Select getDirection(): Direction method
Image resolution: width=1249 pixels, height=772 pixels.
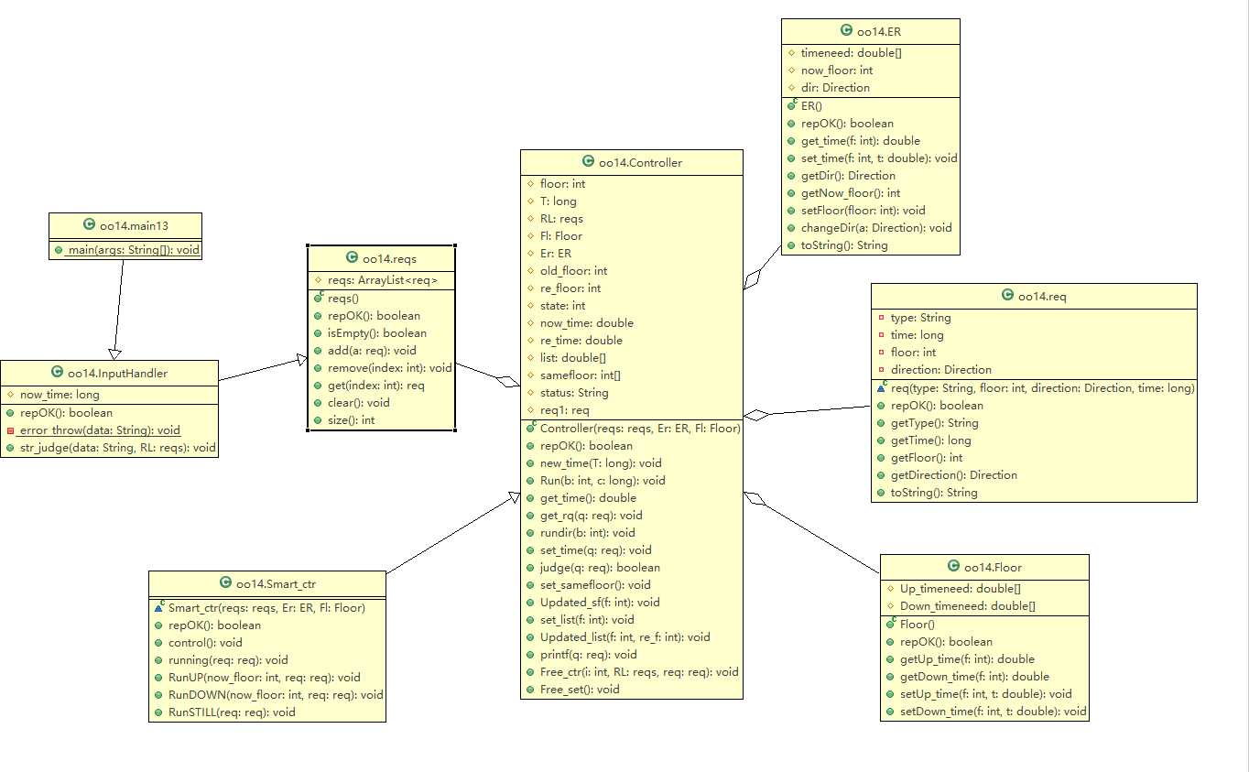click(x=954, y=475)
